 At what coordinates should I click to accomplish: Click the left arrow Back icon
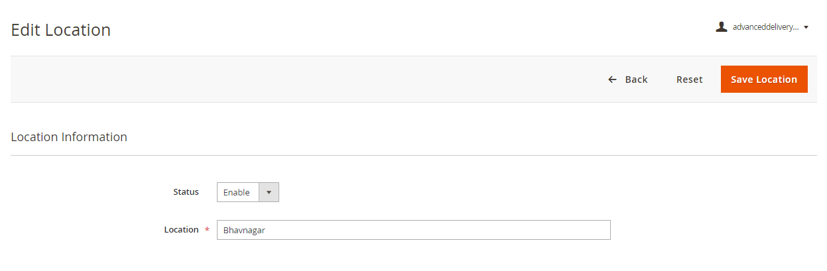pyautogui.click(x=612, y=80)
